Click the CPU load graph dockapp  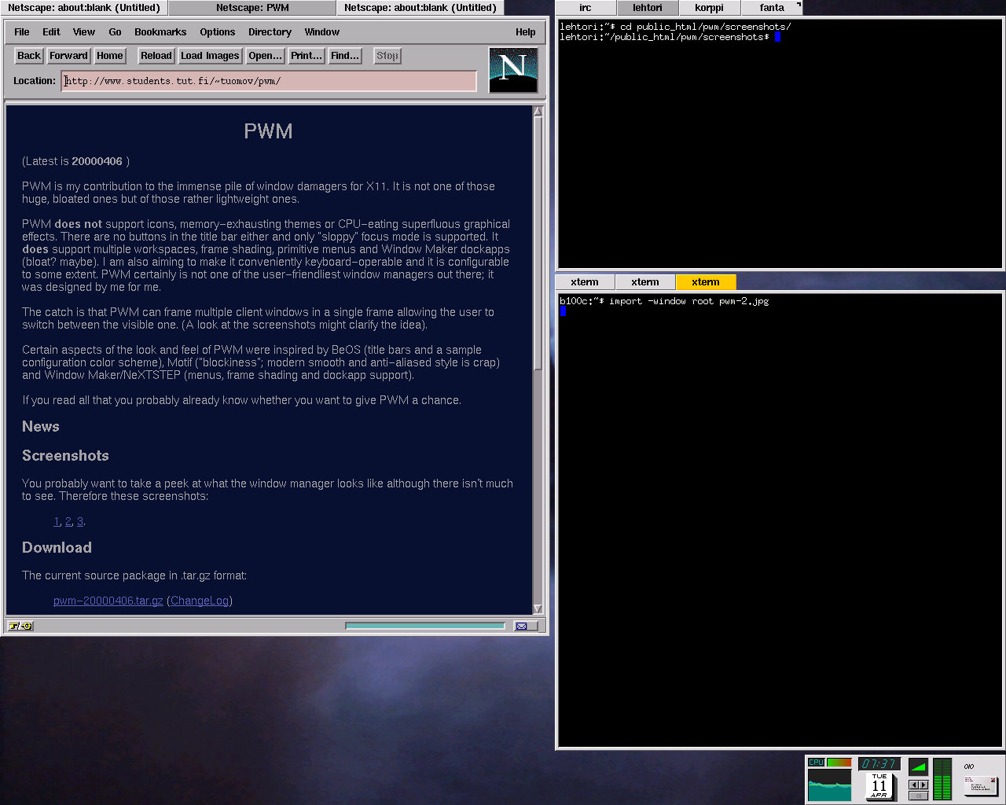[x=829, y=785]
